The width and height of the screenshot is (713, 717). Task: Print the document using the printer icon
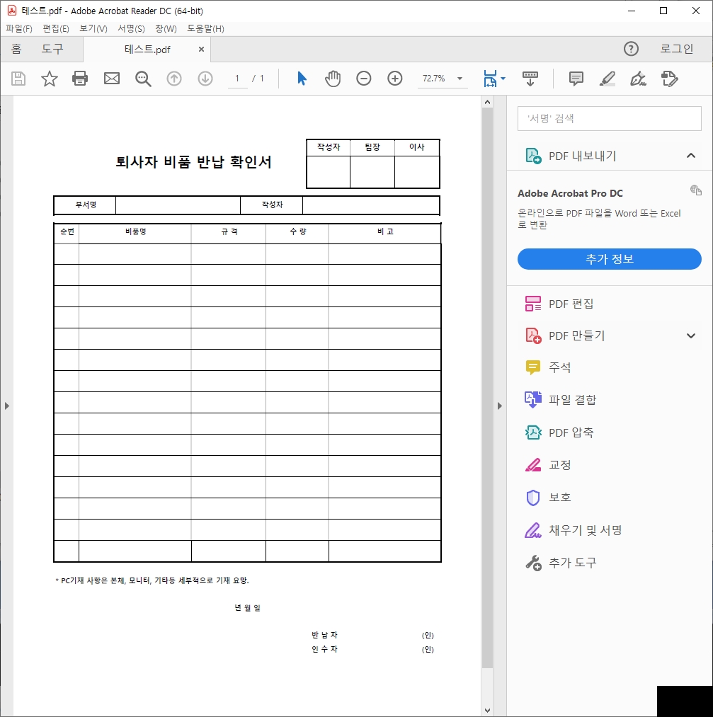coord(80,79)
